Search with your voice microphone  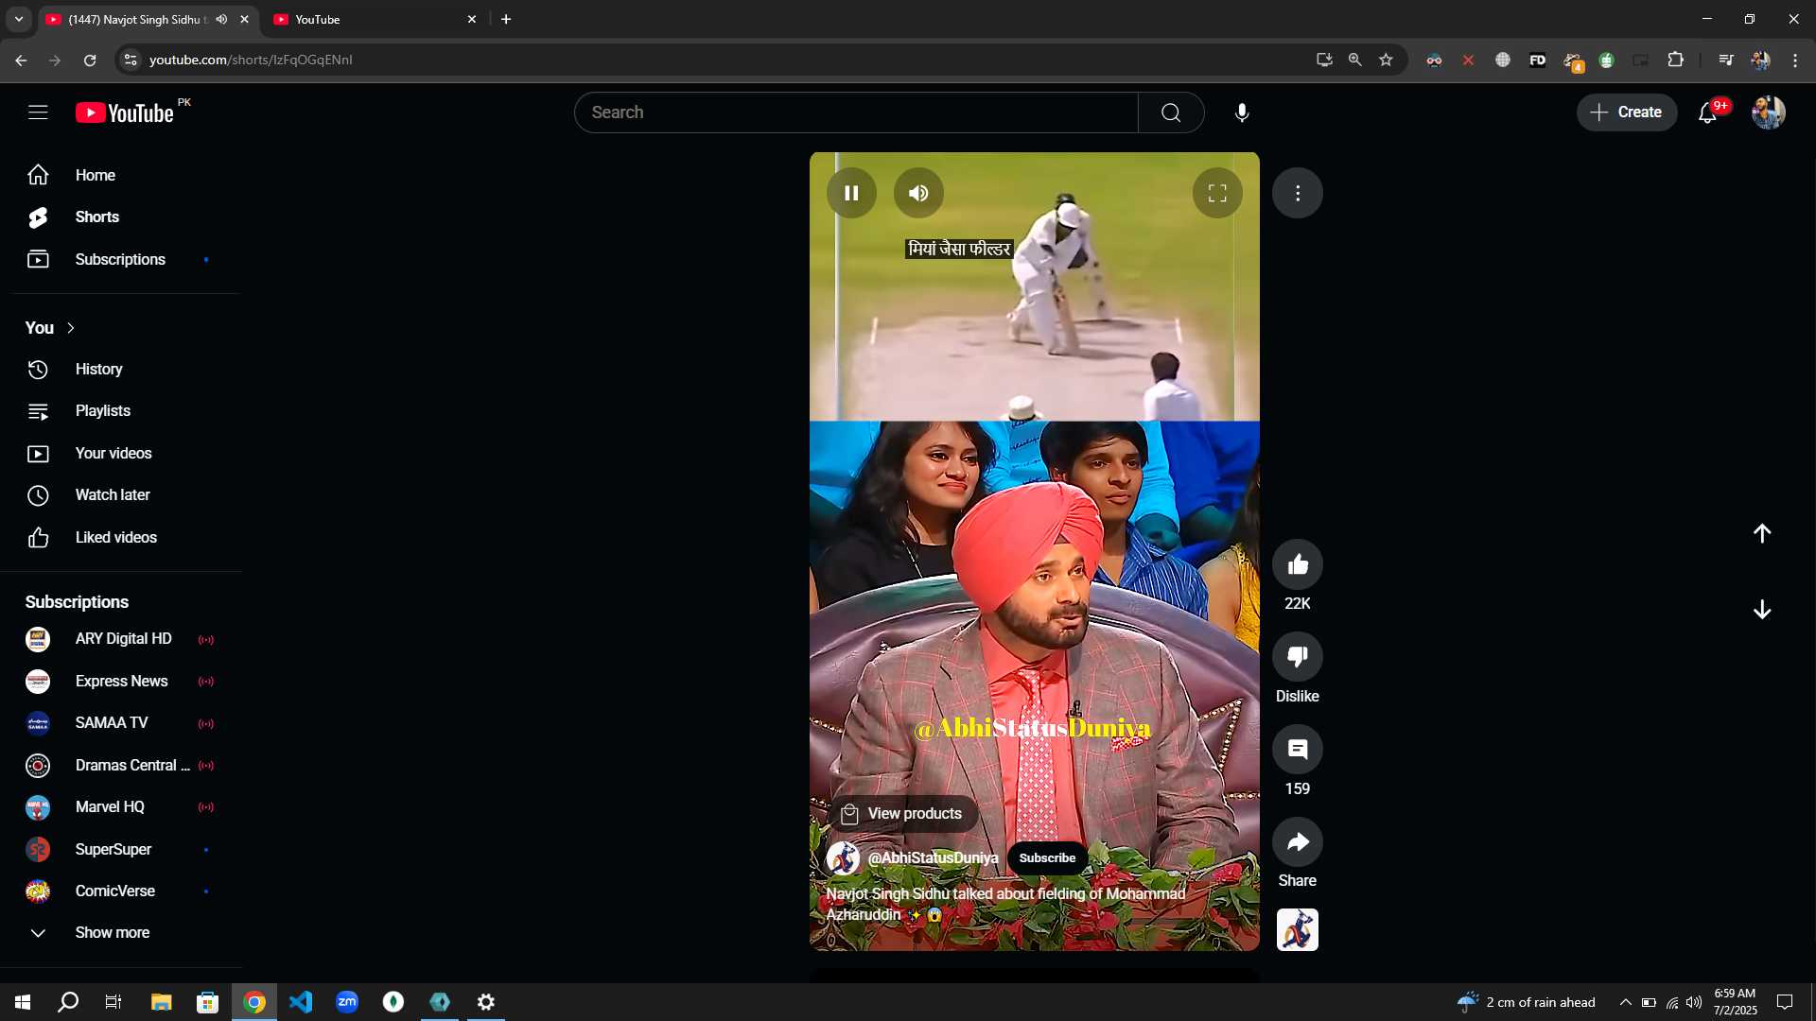click(1242, 112)
